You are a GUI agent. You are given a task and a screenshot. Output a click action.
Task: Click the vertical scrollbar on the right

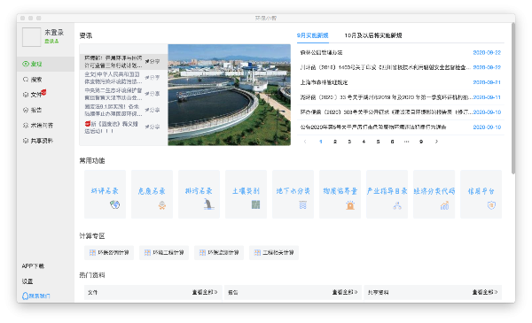pyautogui.click(x=513, y=98)
